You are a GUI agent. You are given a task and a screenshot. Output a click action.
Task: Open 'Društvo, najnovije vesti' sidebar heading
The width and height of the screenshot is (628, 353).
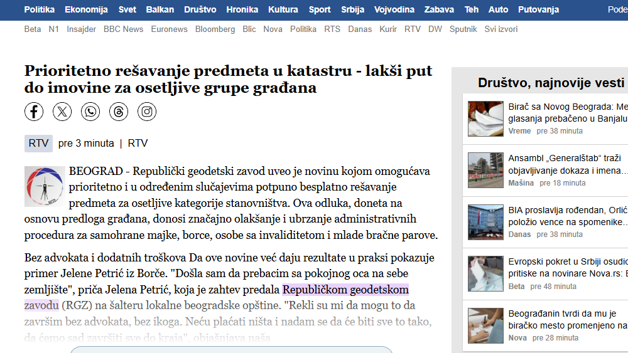click(x=551, y=83)
